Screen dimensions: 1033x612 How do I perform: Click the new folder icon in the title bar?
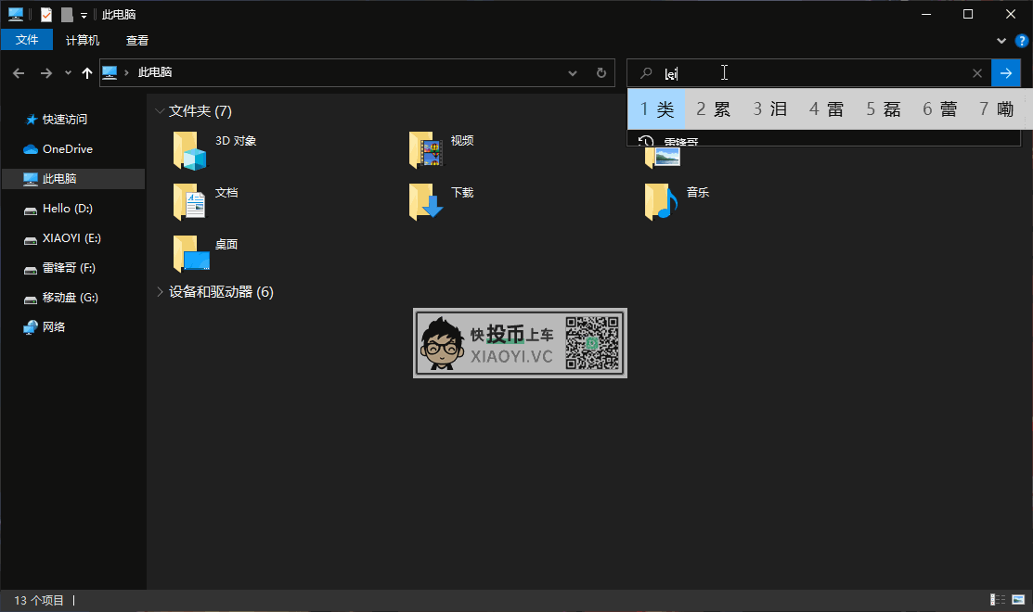(x=67, y=15)
